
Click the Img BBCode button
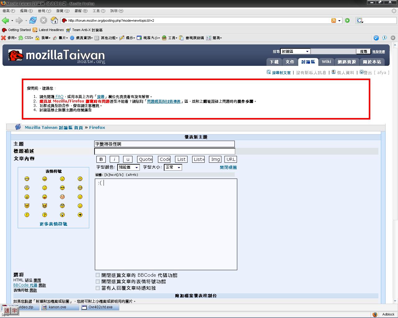click(215, 159)
